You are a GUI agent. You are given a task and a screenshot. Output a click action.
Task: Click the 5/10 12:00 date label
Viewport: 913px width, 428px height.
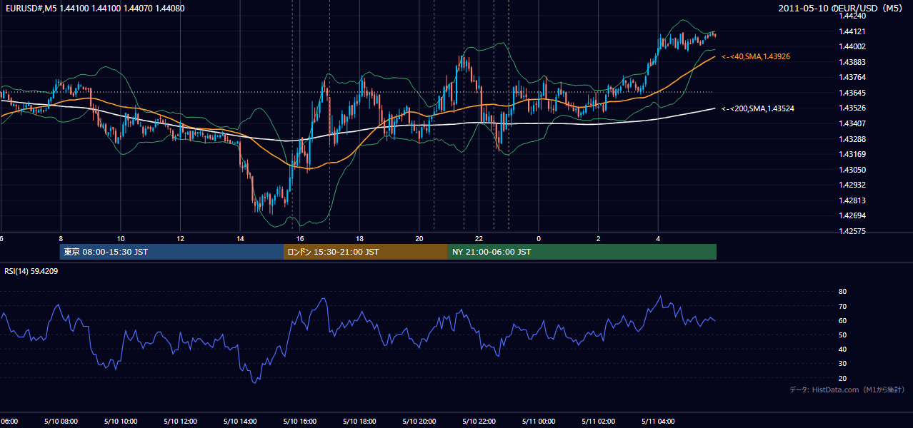[180, 421]
